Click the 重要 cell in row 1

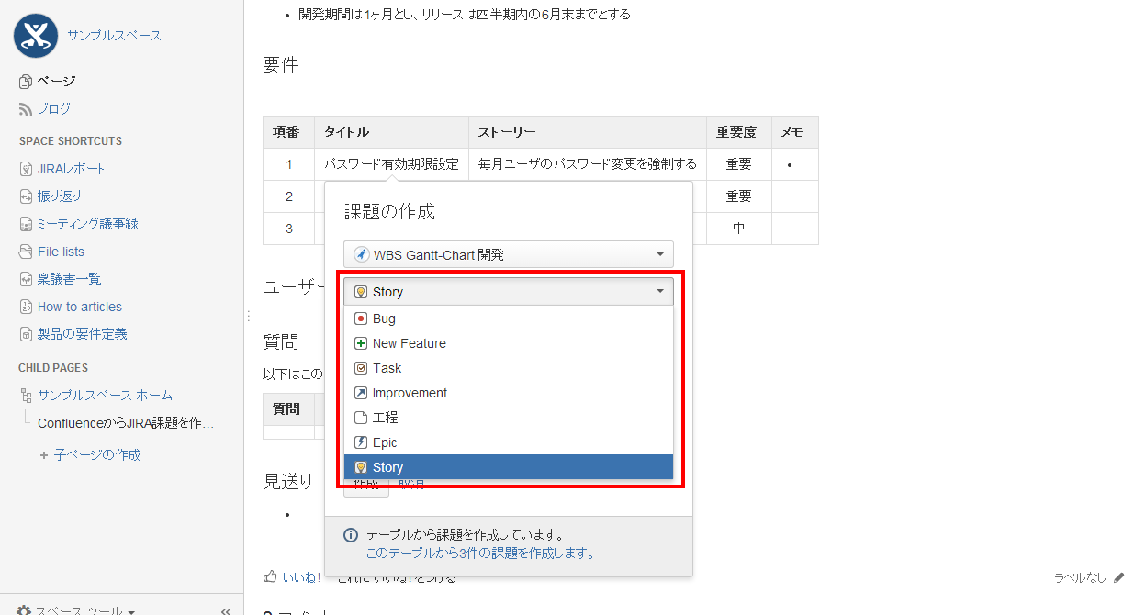[739, 164]
